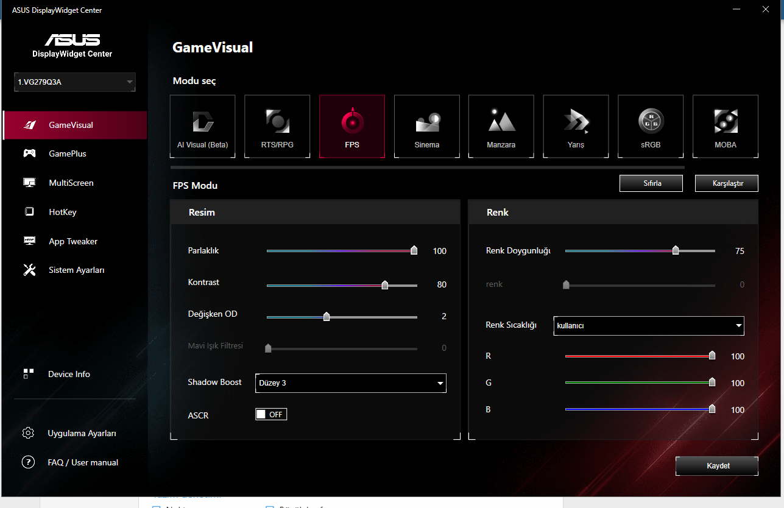Viewport: 784px width, 508px height.
Task: Click the FPS Modu heading
Action: click(x=195, y=185)
